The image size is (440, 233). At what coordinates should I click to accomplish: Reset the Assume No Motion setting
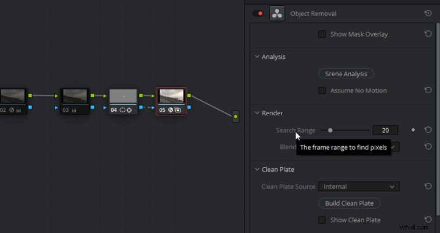coord(428,90)
